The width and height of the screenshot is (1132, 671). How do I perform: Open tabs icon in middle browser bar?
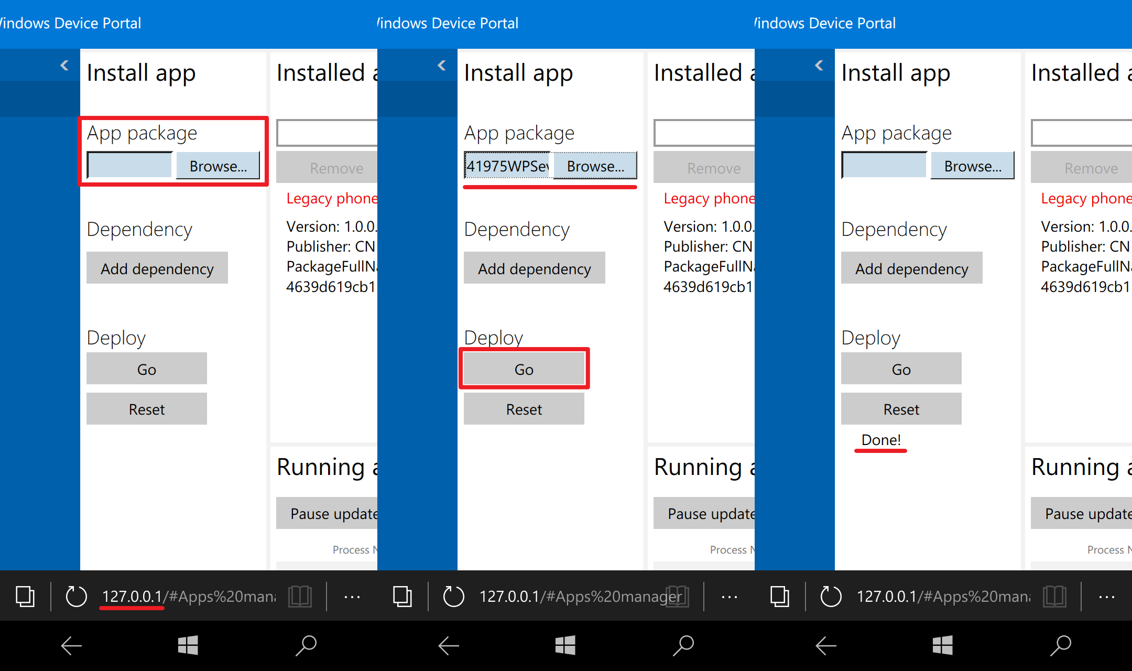[402, 597]
